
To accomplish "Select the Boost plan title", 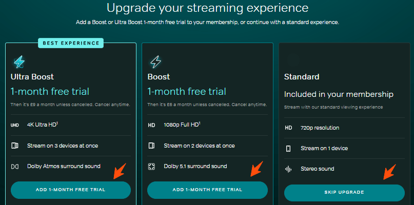I will (159, 77).
